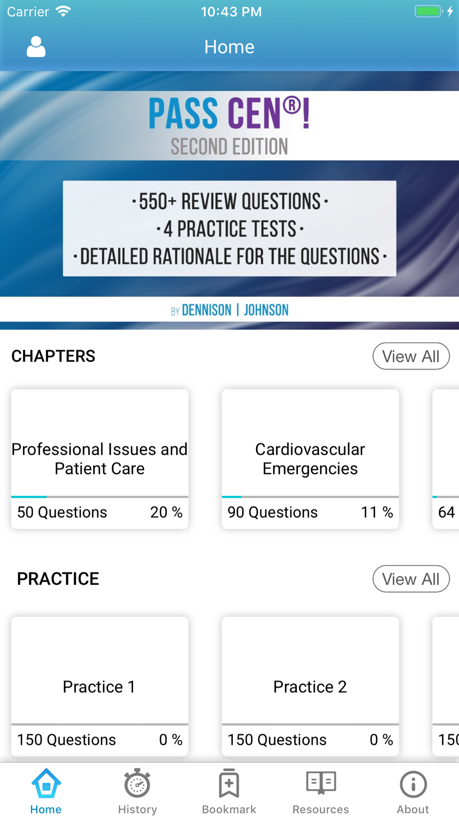Screen dimensions: 459x817
Task: Open Cardiovascular Emergencies chapter
Action: click(x=310, y=459)
